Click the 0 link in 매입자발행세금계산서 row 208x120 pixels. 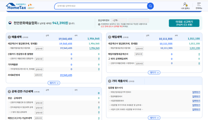click(x=199, y=54)
